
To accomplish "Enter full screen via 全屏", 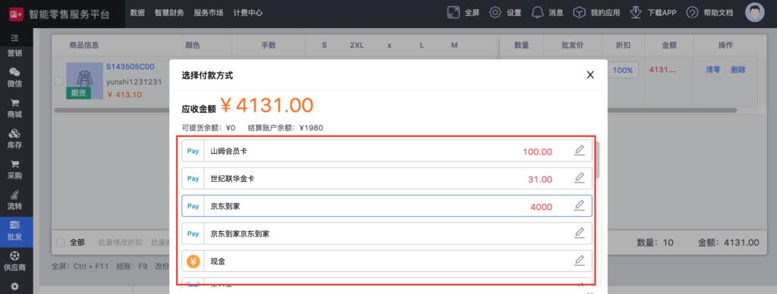I will 464,13.
